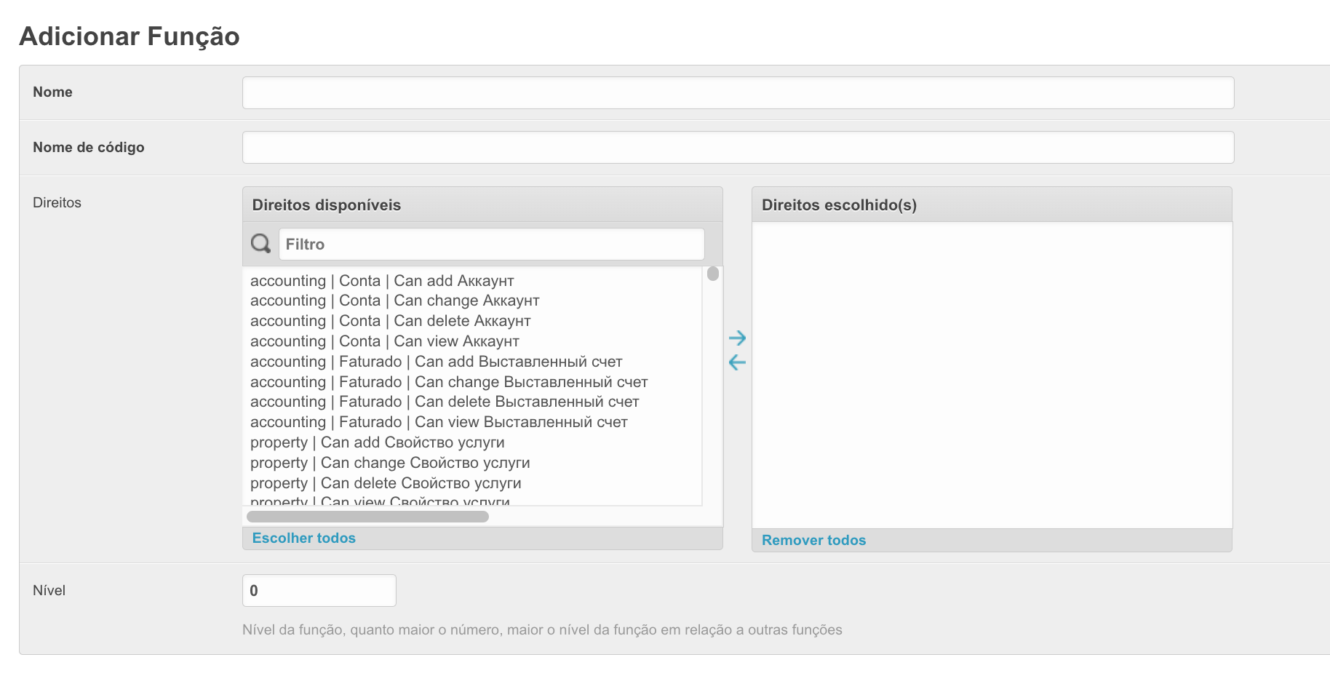
Task: Click the Nome input field
Action: tap(738, 93)
